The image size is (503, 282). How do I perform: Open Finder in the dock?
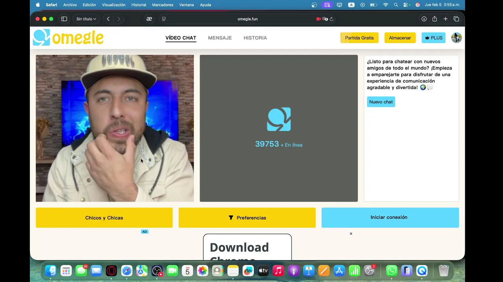[51, 271]
